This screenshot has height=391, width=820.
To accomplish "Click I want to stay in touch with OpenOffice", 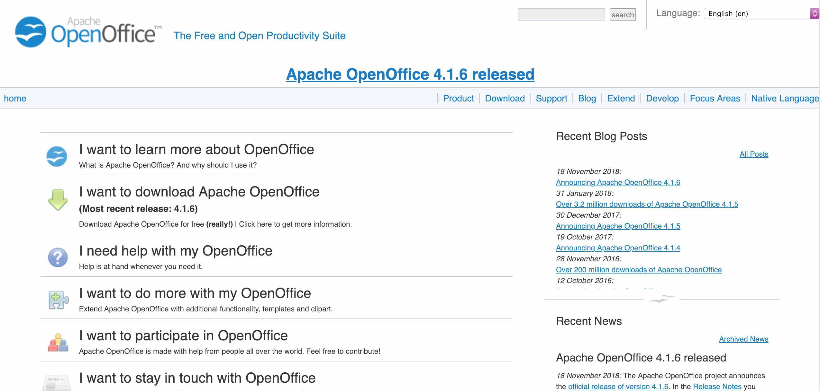I will coord(197,378).
